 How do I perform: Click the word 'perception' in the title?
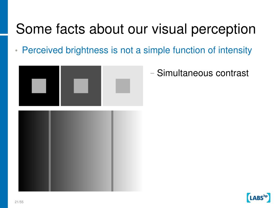[x=223, y=29]
